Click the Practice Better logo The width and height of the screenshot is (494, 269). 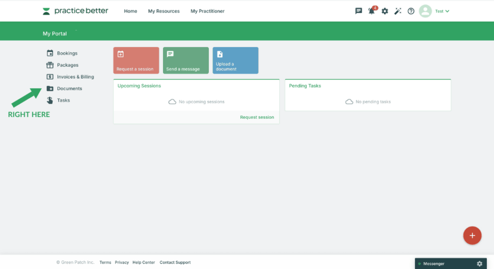75,11
